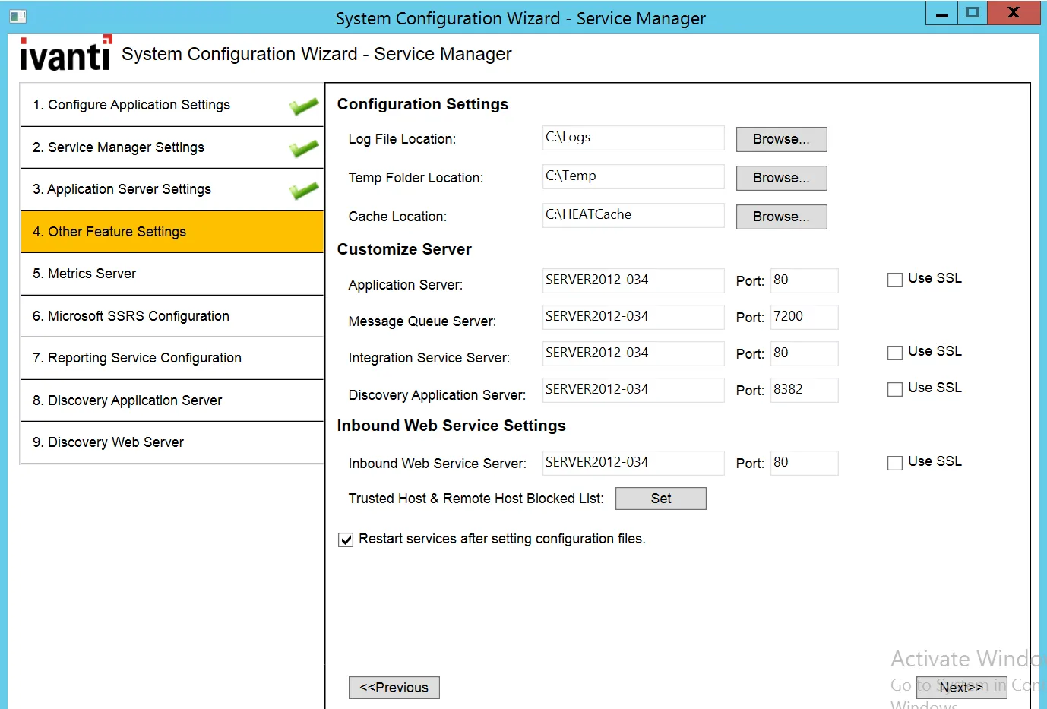The image size is (1047, 709).
Task: Click the green checkmark beside Configure Application Settings
Action: 305,106
